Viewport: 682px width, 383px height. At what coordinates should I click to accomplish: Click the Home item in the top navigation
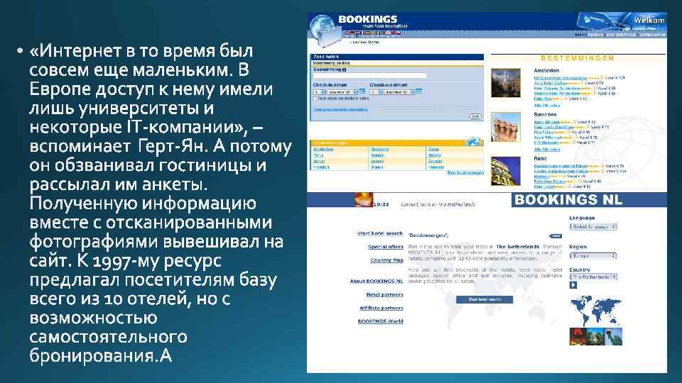point(580,35)
